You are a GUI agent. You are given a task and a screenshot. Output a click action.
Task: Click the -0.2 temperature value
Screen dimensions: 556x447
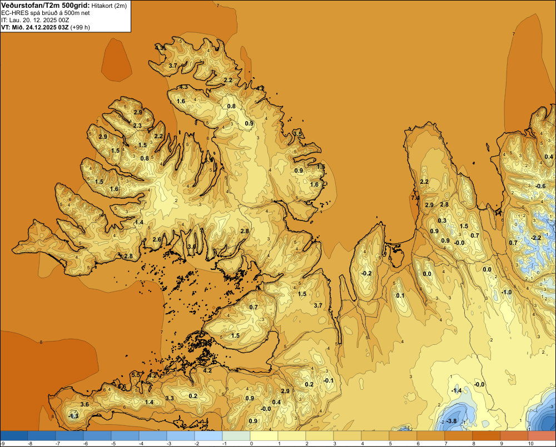(x=366, y=273)
